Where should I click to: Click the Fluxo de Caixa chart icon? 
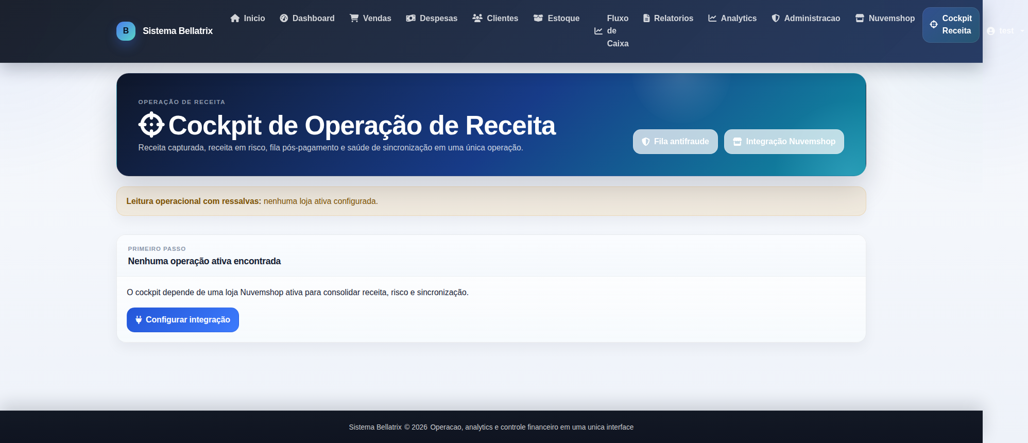tap(598, 31)
